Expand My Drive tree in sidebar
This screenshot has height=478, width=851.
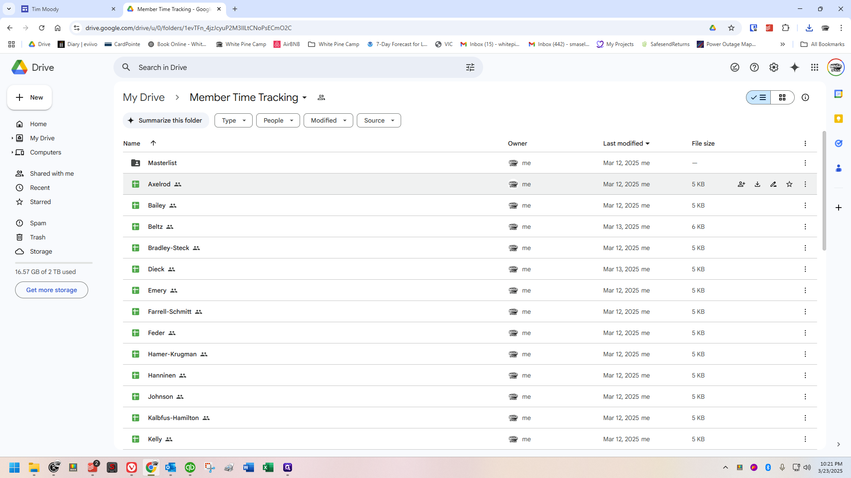pyautogui.click(x=12, y=138)
